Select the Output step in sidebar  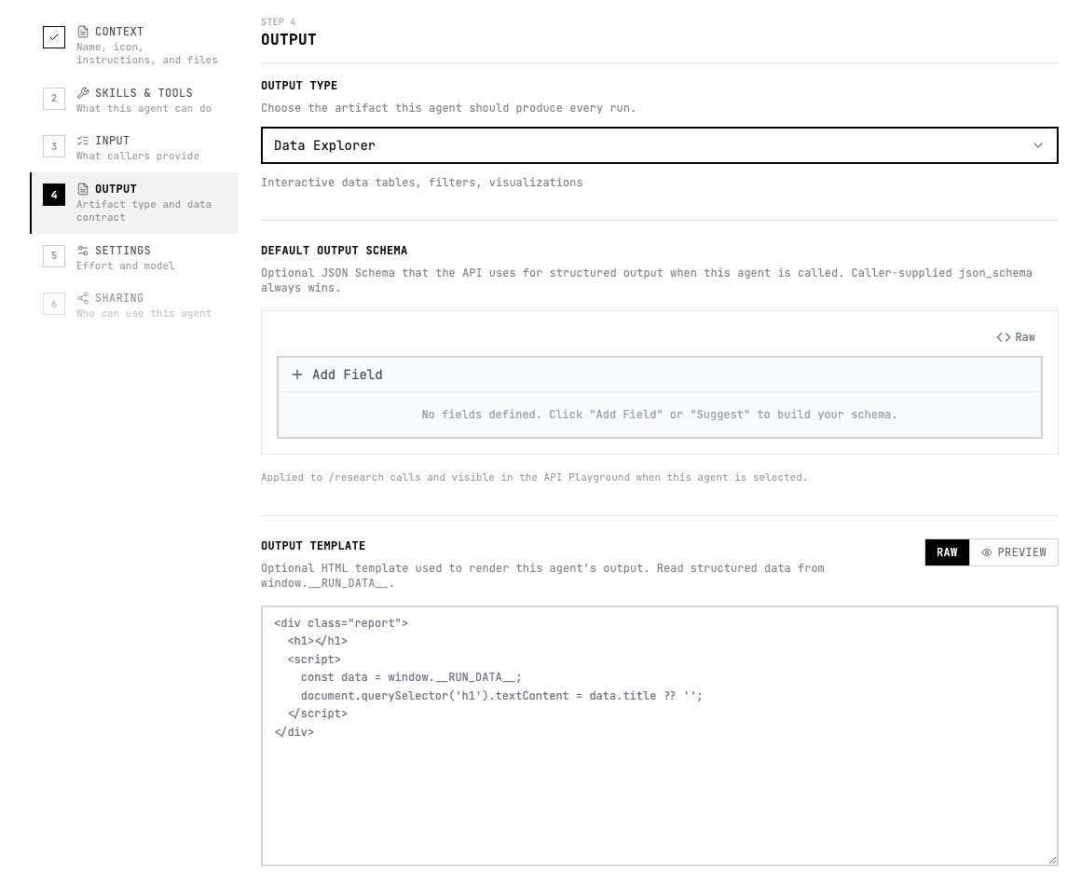(x=134, y=203)
